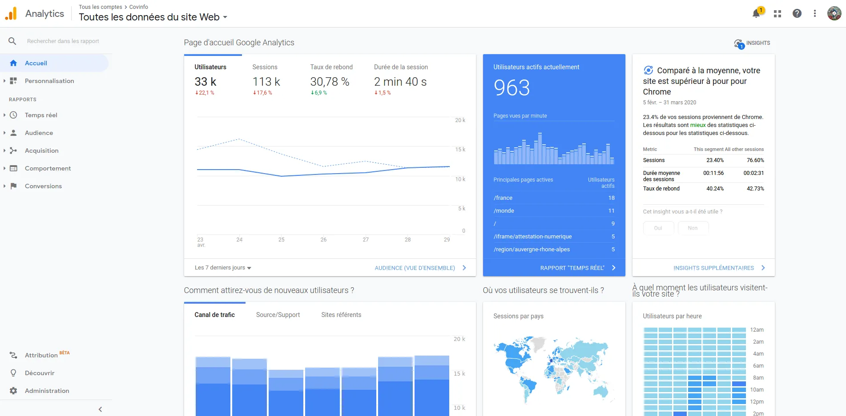Image resolution: width=846 pixels, height=416 pixels.
Task: Switch to the Sites référents tab
Action: point(341,315)
